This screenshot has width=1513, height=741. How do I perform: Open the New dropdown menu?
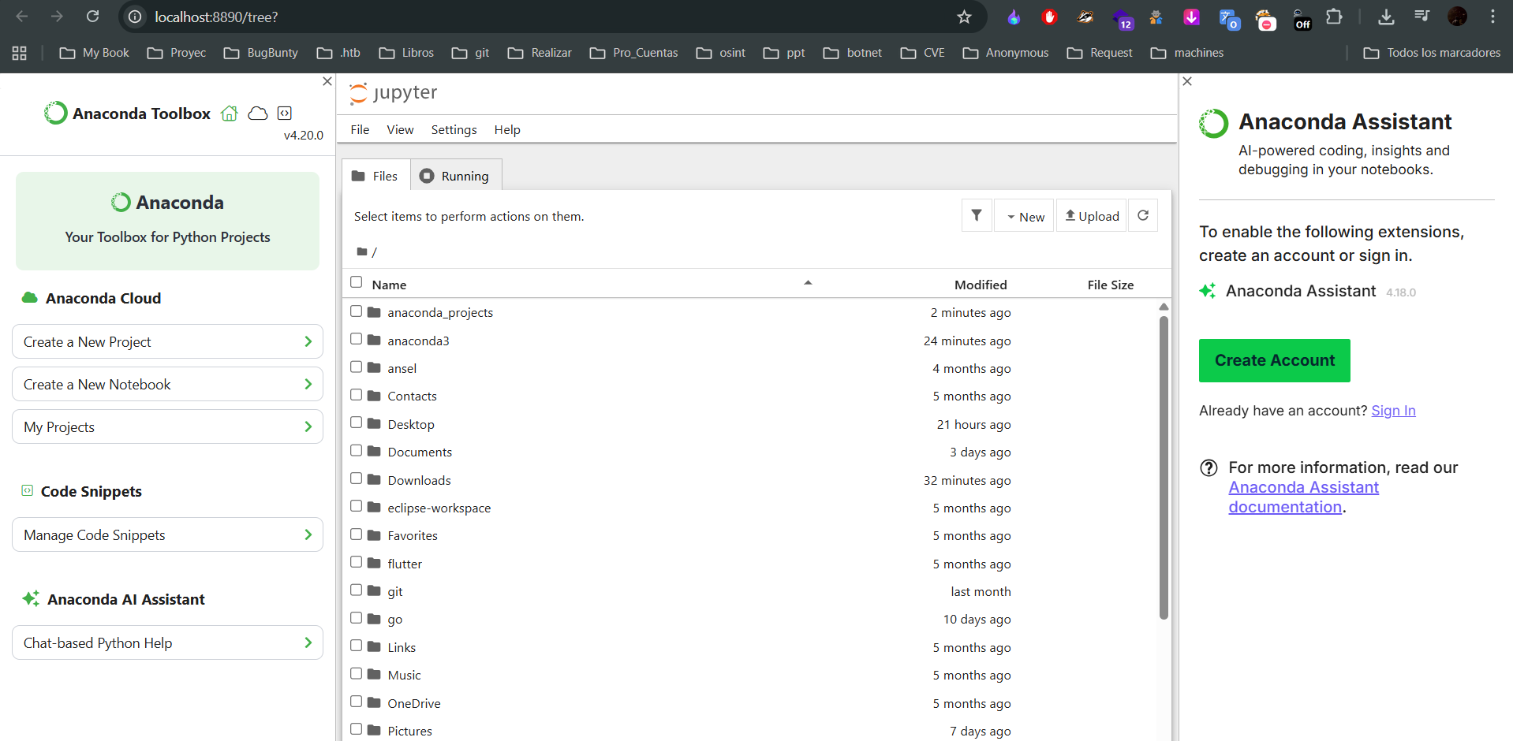point(1025,217)
